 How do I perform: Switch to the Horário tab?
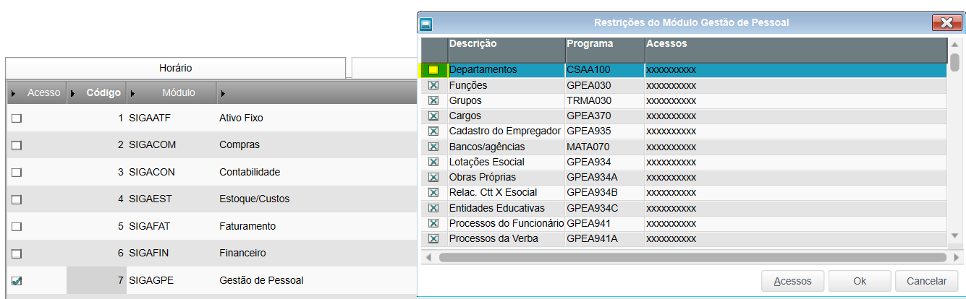(175, 68)
